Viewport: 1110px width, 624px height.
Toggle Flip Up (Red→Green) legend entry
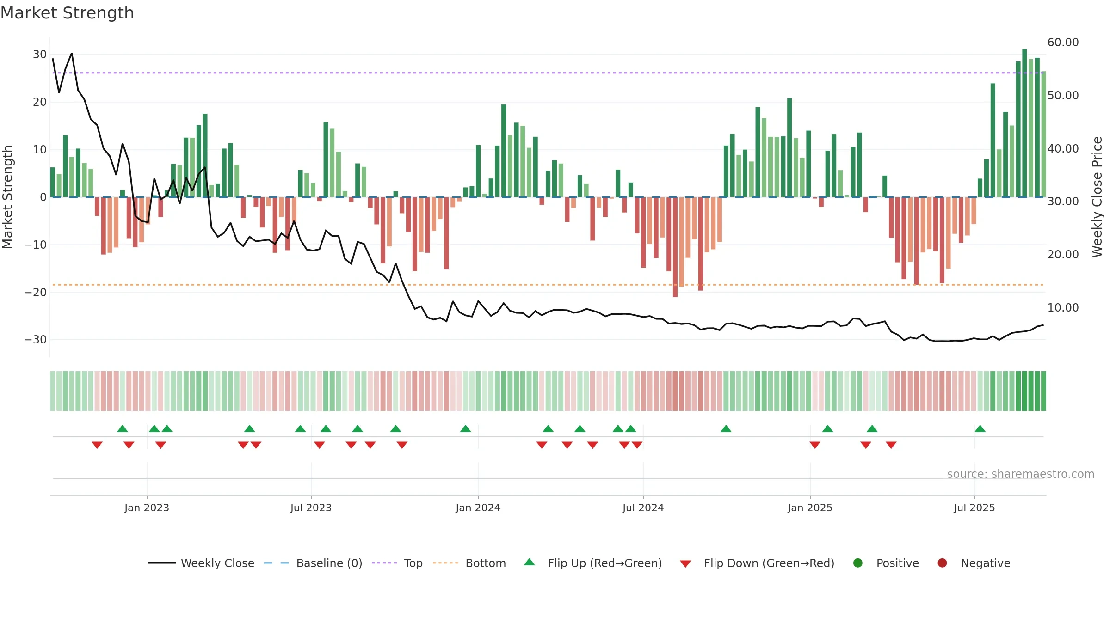point(593,563)
